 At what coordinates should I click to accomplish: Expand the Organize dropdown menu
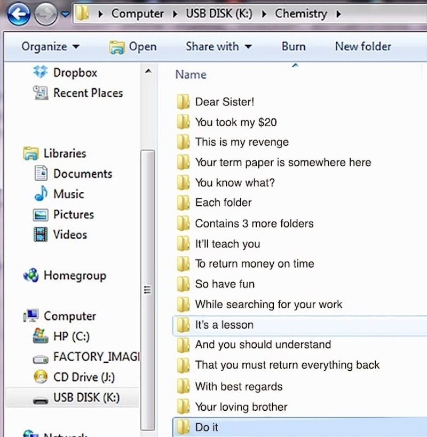coord(50,46)
